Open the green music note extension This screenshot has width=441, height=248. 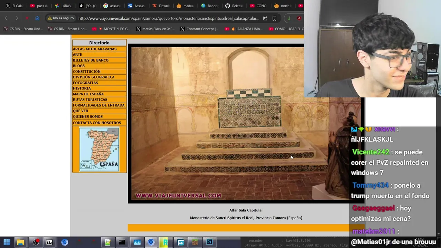tap(289, 18)
